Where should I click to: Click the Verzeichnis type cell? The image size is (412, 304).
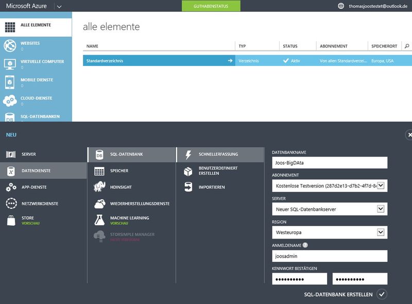249,61
